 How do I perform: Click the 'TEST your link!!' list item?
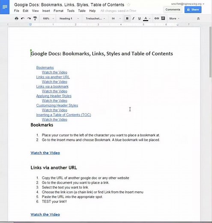click(x=54, y=202)
